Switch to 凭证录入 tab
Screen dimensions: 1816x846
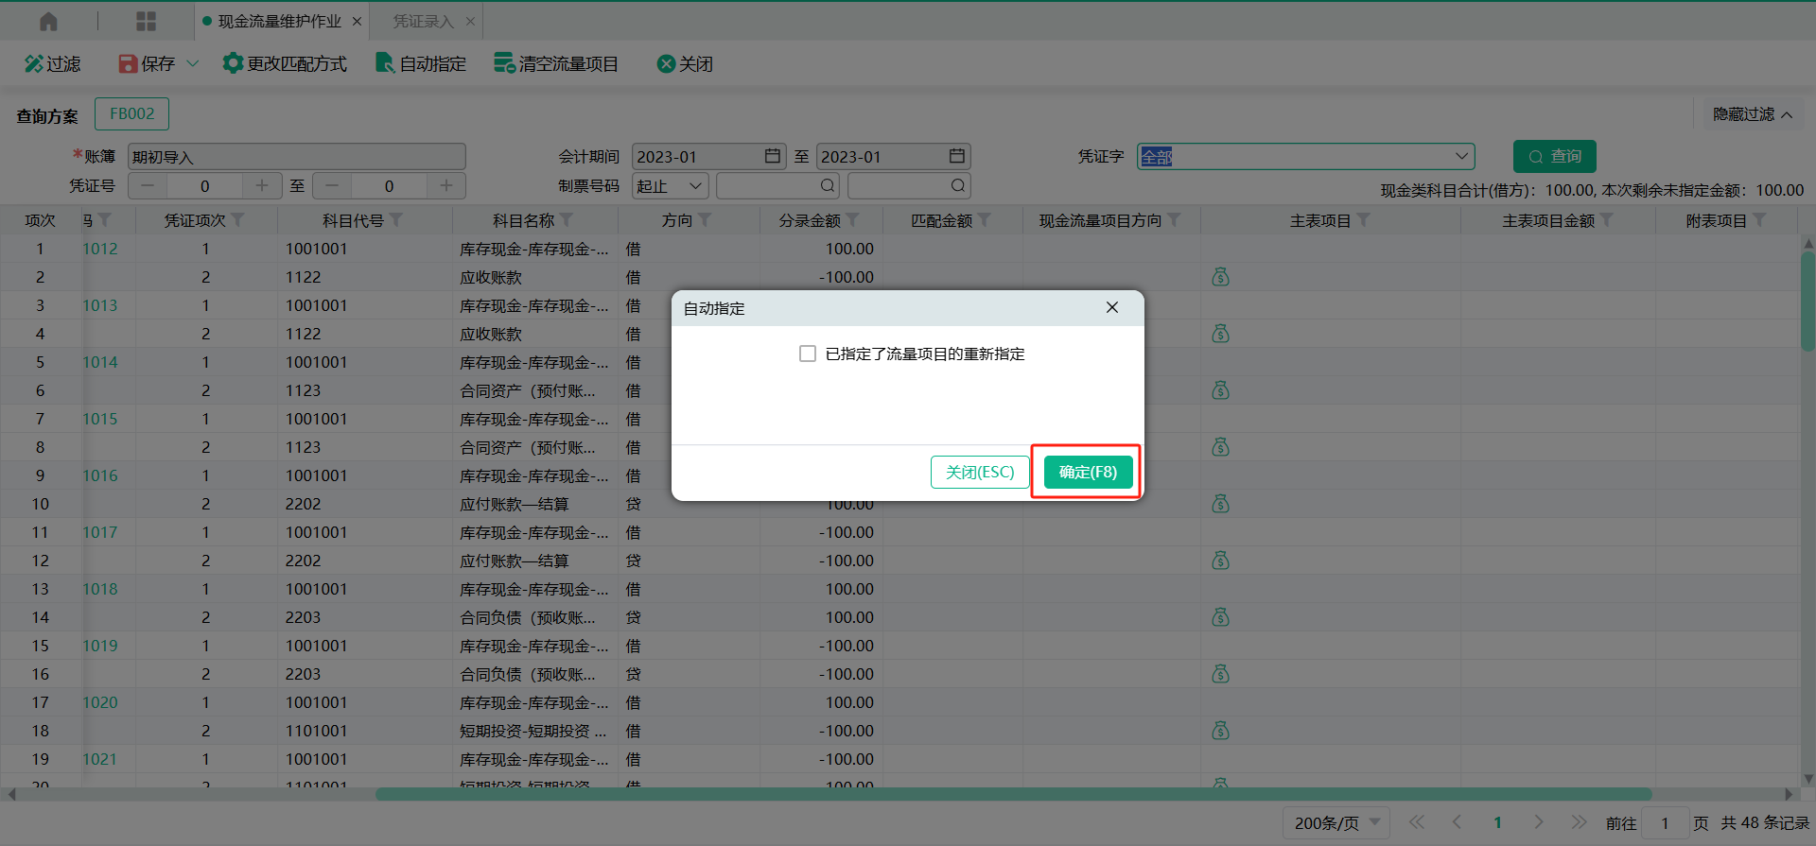click(x=423, y=21)
